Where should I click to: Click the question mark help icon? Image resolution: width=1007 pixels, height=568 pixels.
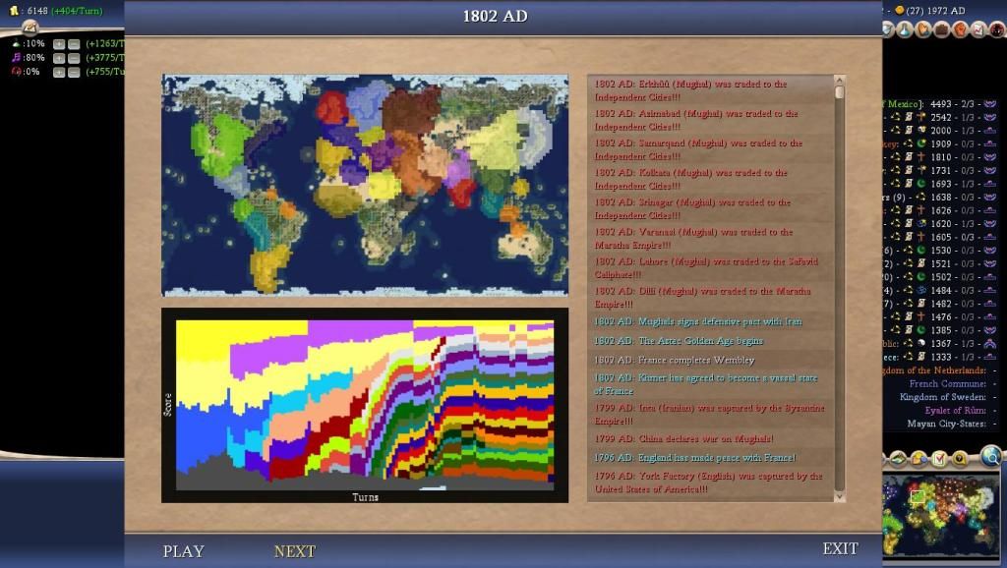[960, 458]
